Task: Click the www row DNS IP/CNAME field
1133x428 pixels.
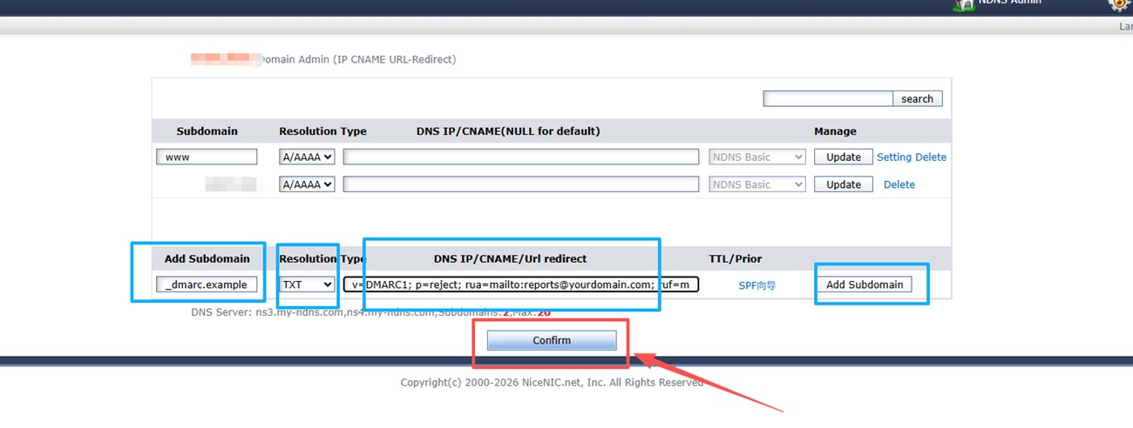Action: point(520,157)
